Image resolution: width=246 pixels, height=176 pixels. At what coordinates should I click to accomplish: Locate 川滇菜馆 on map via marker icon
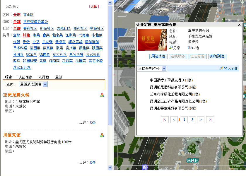[102, 135]
